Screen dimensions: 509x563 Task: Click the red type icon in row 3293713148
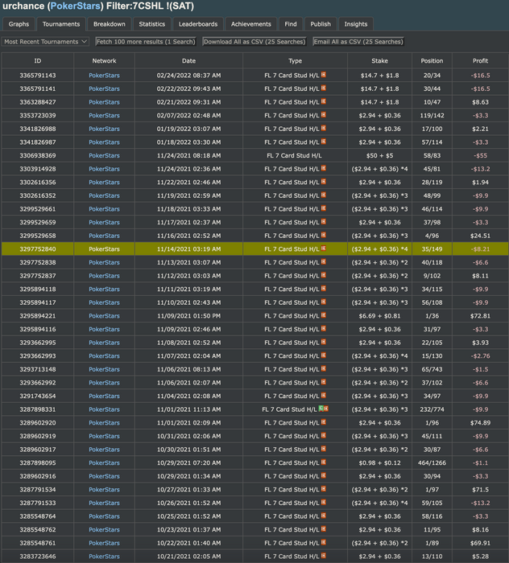(324, 368)
